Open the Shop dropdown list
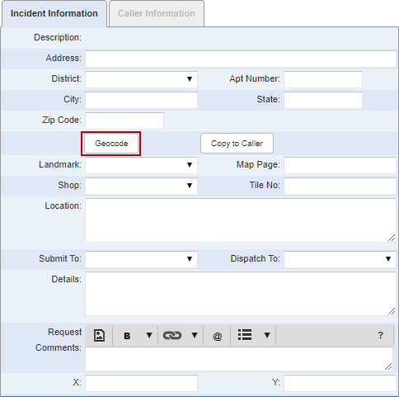The image size is (399, 397). point(141,186)
